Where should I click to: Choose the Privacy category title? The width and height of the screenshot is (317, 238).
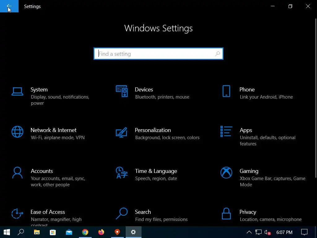click(x=248, y=212)
